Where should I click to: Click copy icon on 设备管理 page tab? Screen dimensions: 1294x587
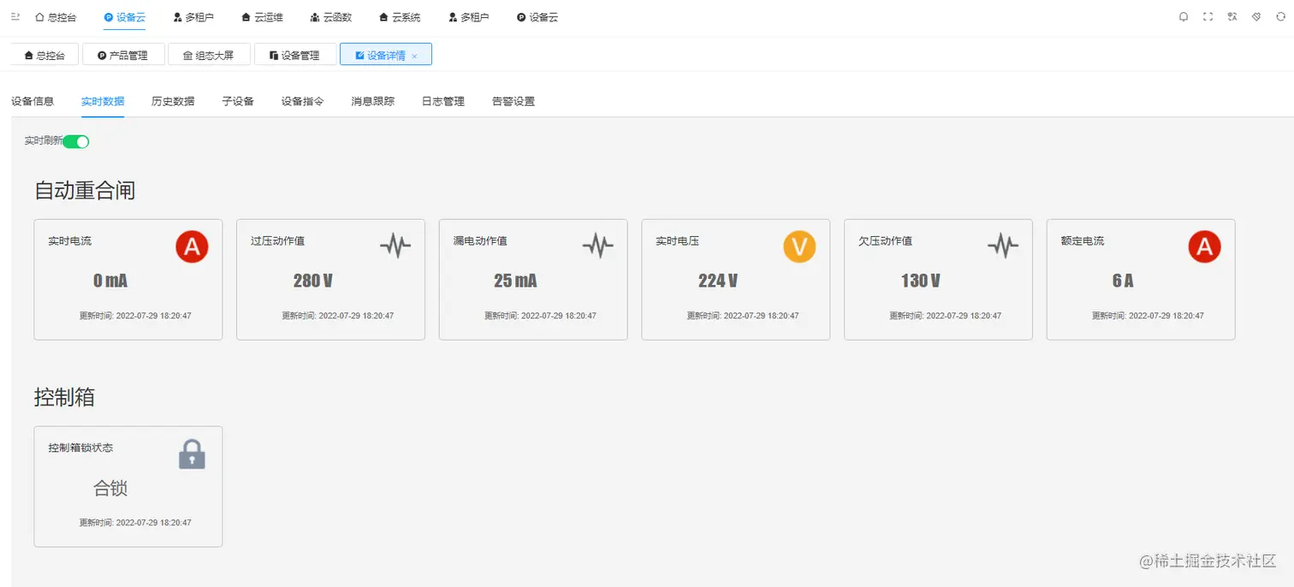click(x=274, y=55)
